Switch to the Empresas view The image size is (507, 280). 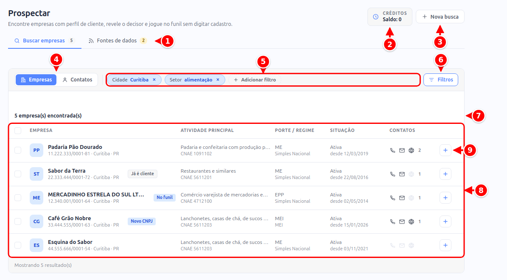pos(36,79)
